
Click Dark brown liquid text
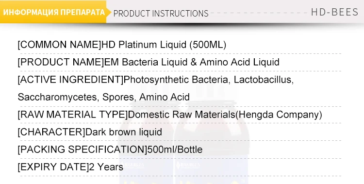pyautogui.click(x=124, y=132)
